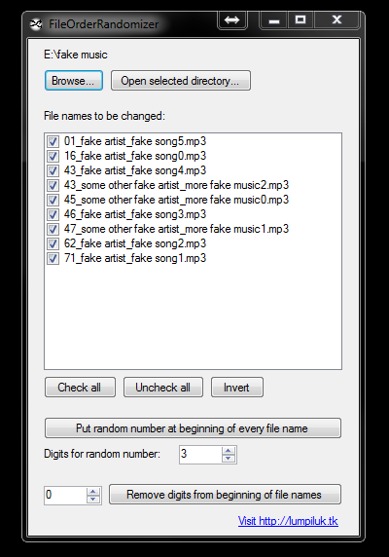The width and height of the screenshot is (389, 557).
Task: Toggle checkbox for 43_fake artist_fake song4.mp3
Action: point(53,170)
